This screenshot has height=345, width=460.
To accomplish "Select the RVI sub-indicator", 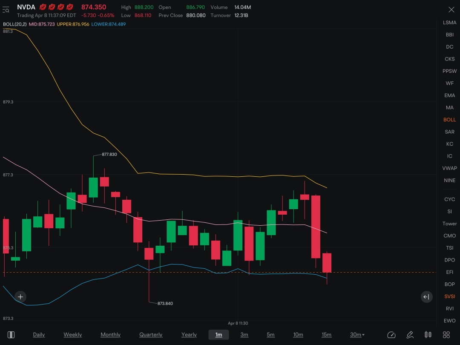I will 449,309.
